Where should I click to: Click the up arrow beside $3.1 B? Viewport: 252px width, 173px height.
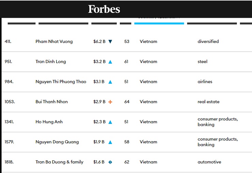point(110,82)
